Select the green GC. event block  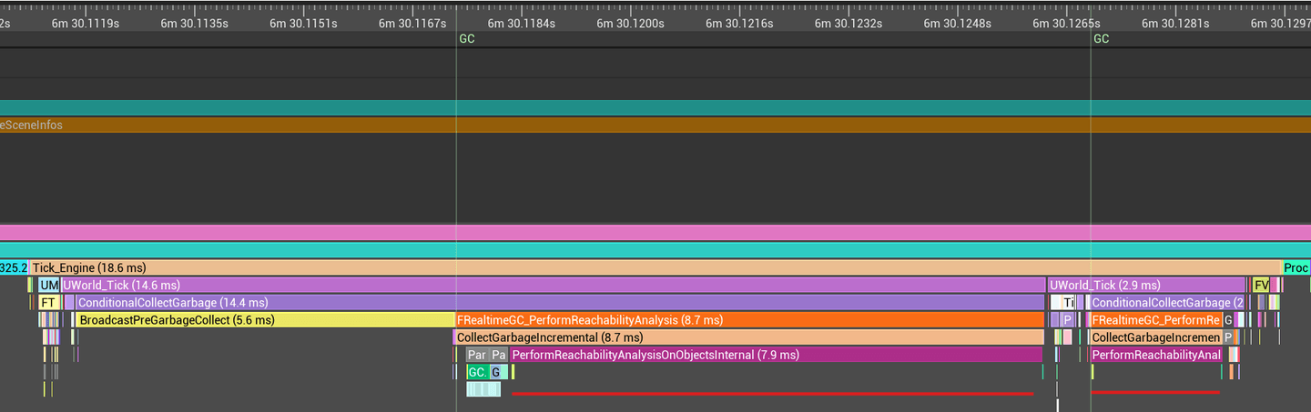pos(476,372)
